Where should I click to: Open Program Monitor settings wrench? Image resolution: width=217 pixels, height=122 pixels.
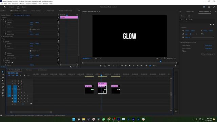pos(165,58)
